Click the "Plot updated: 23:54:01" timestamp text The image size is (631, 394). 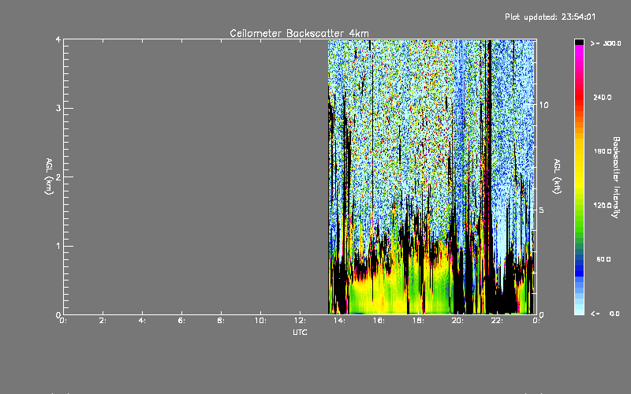(550, 17)
